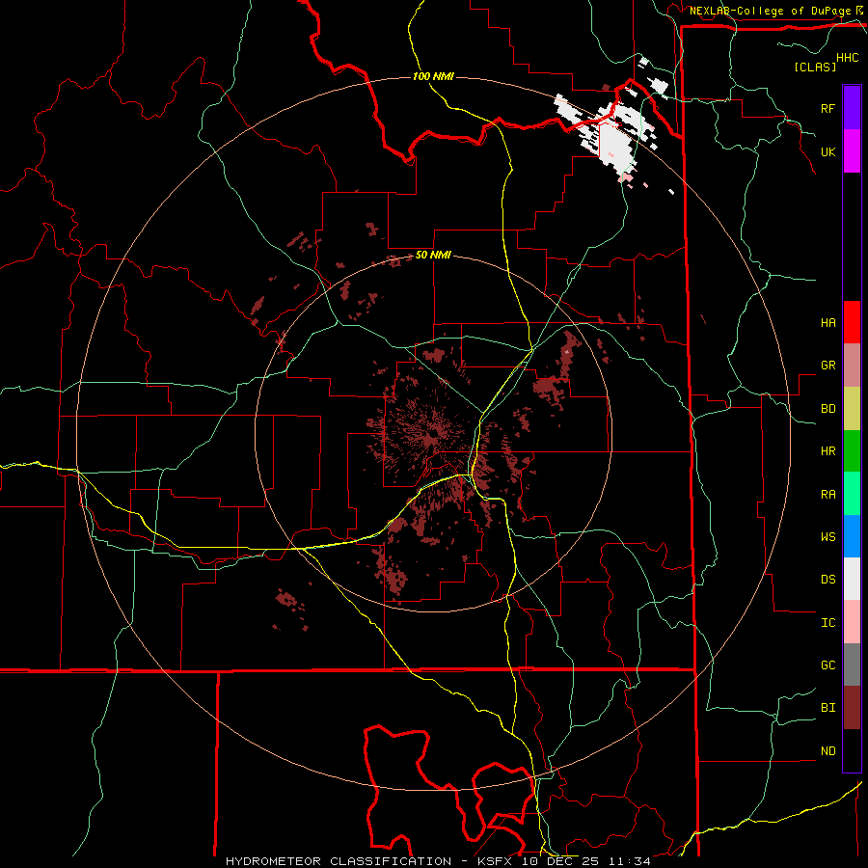
Task: Click the HYDROMETEOR CLASSIFICATION title text
Action: 339,861
